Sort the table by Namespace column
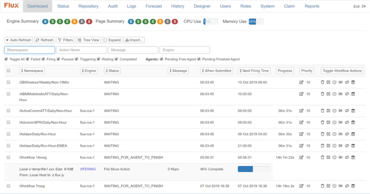 32,71
